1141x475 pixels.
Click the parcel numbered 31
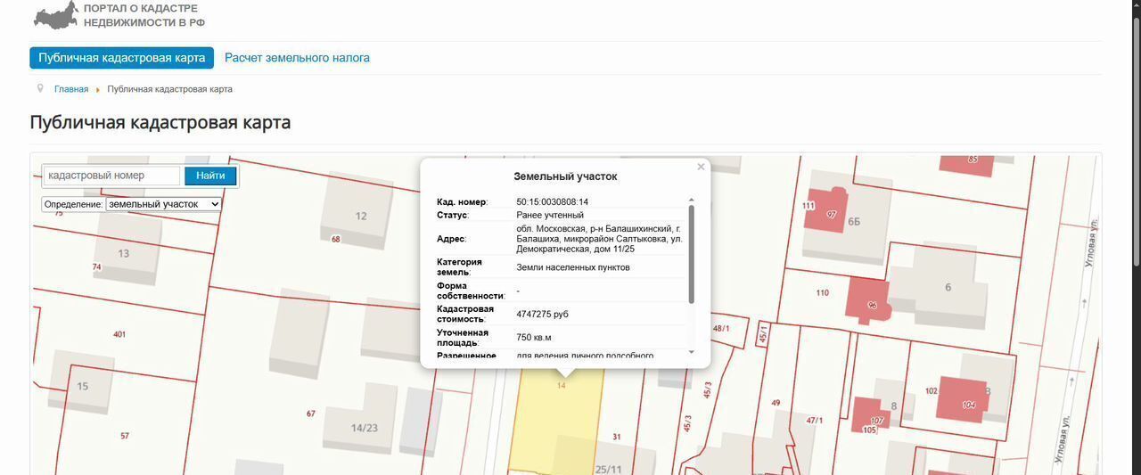tap(617, 437)
